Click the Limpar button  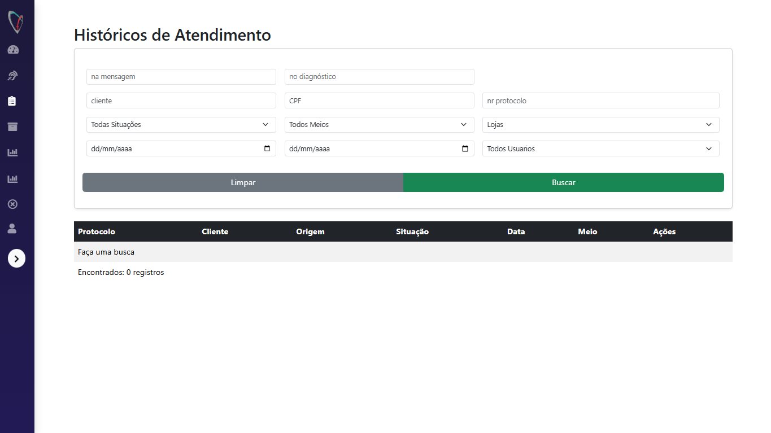click(x=243, y=182)
